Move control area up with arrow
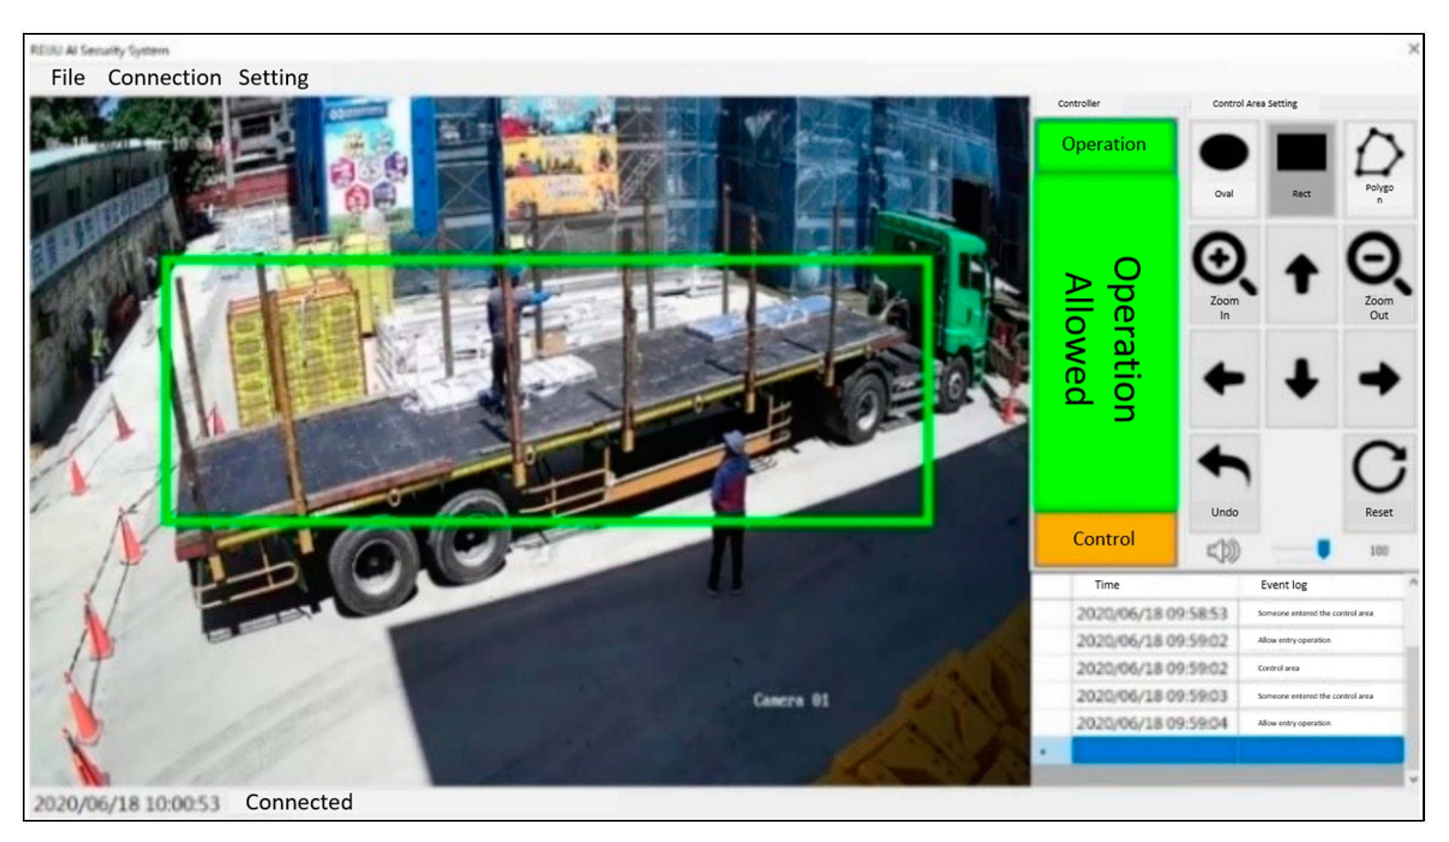 (x=1301, y=274)
